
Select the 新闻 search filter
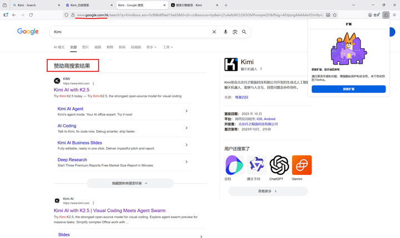pos(122,47)
